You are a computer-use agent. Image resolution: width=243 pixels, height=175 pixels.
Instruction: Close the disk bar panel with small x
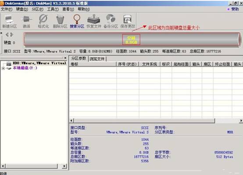point(1,33)
